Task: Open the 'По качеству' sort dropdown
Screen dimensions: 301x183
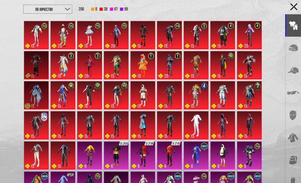Action: tap(48, 9)
